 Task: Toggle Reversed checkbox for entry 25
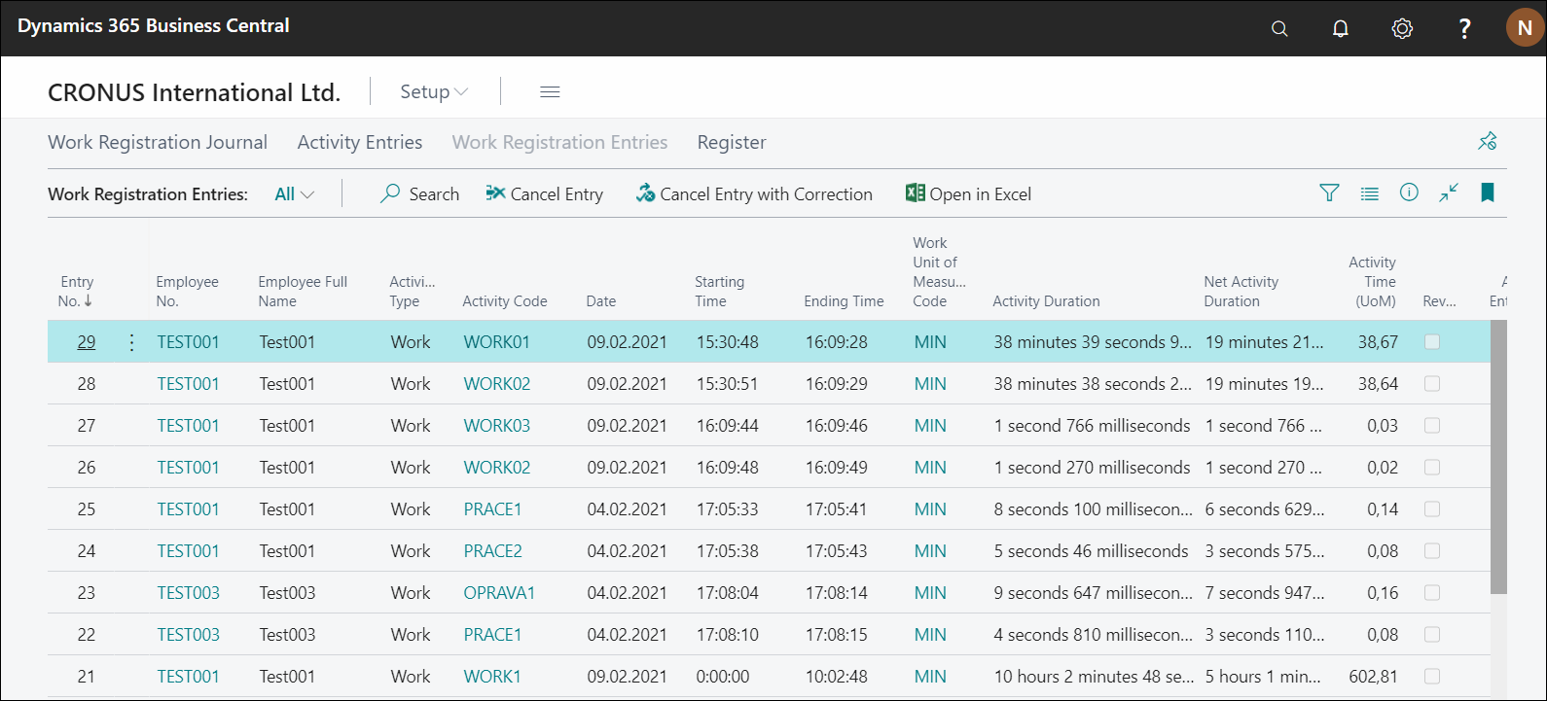click(x=1432, y=509)
